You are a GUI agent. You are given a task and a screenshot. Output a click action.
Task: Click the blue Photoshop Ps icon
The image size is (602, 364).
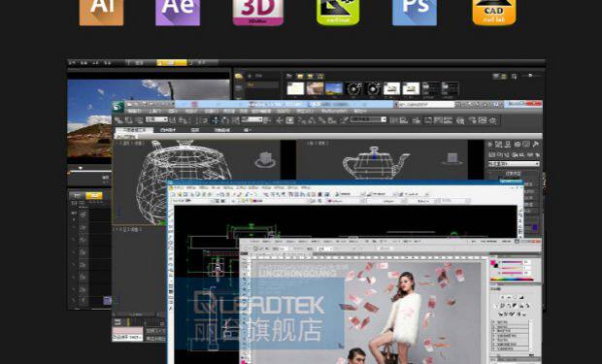tap(415, 13)
